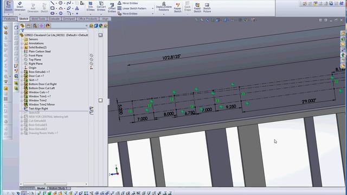Click the Repair Sketch tool
The width and height of the screenshot is (347, 195).
pos(177,7)
